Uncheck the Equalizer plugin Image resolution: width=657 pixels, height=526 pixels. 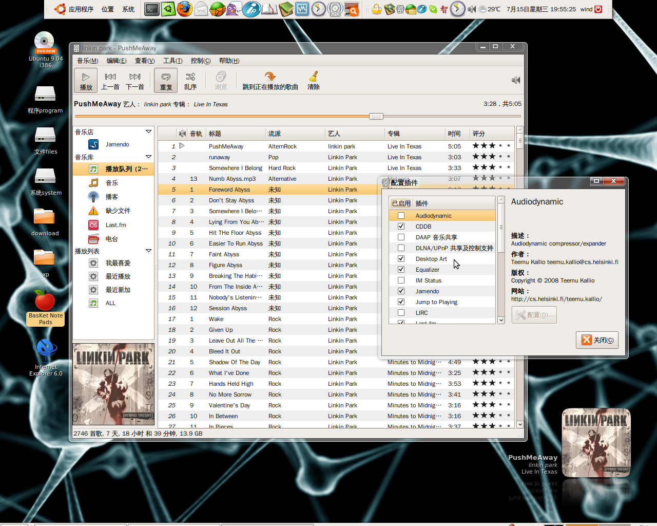tap(401, 270)
